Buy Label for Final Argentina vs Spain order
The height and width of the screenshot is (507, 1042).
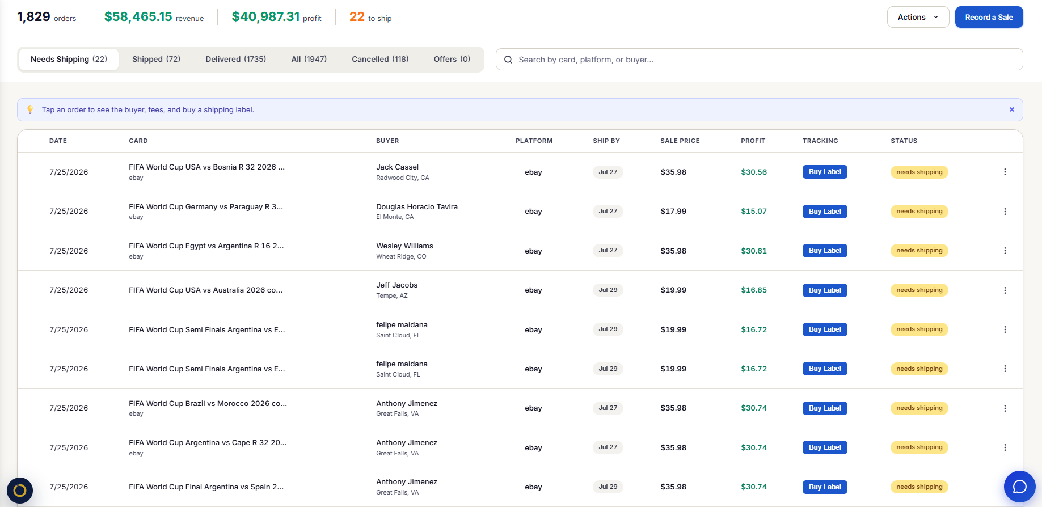point(825,487)
